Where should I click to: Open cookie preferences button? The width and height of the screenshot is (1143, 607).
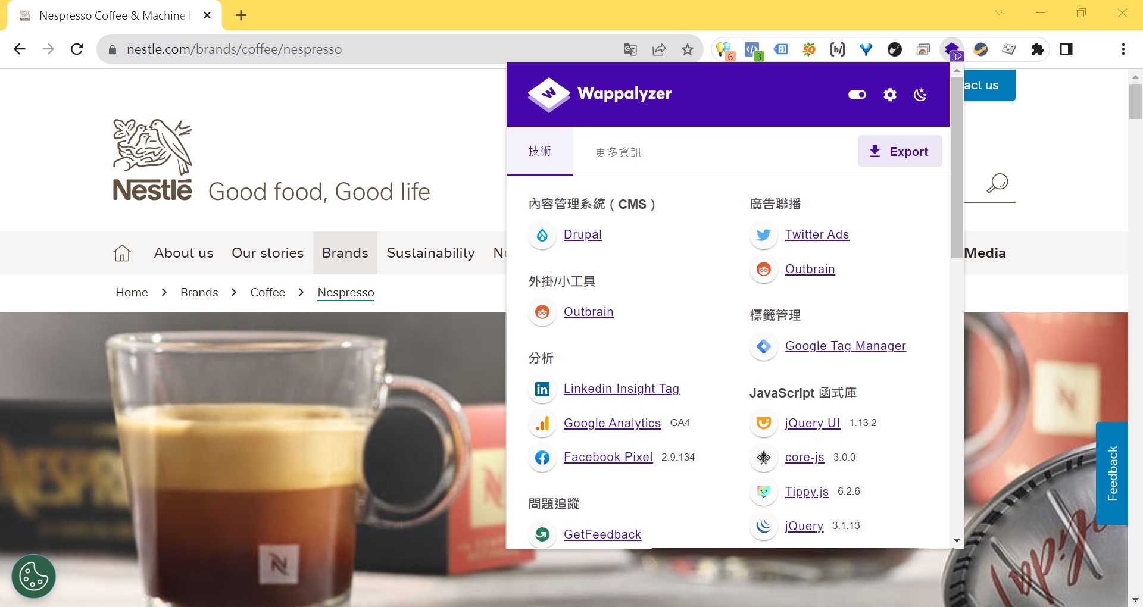[33, 577]
